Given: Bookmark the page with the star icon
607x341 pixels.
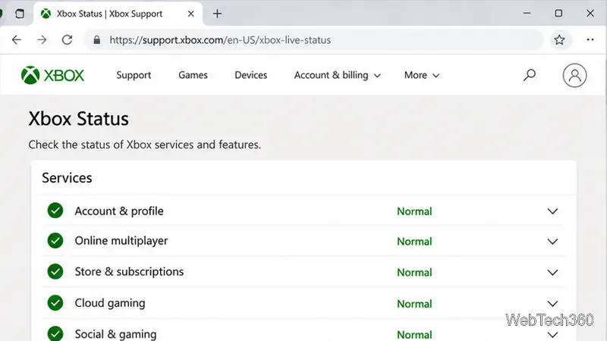Looking at the screenshot, I should [x=559, y=40].
